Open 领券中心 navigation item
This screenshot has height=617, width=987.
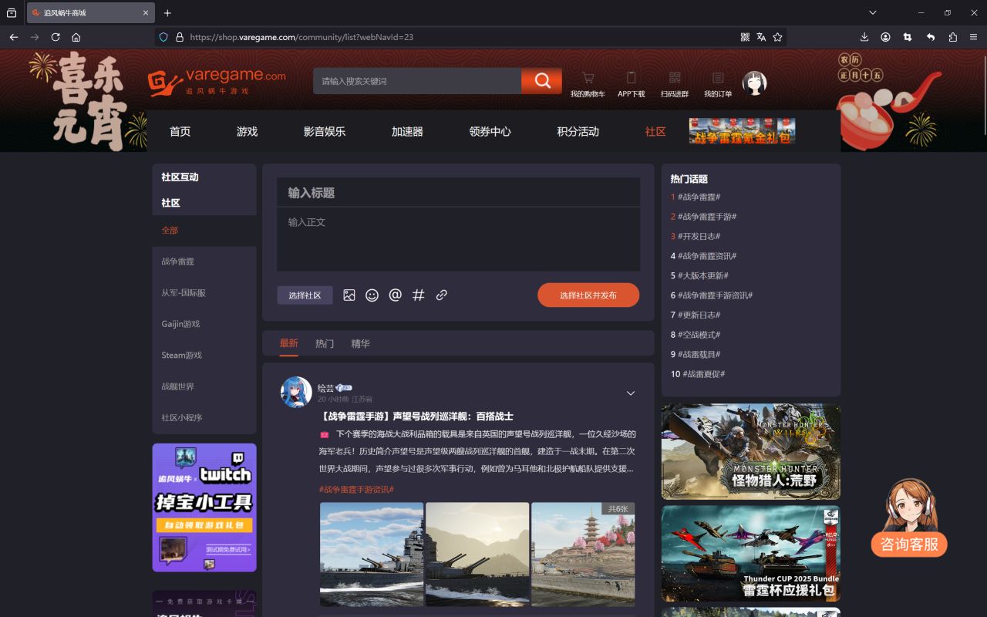pos(490,132)
